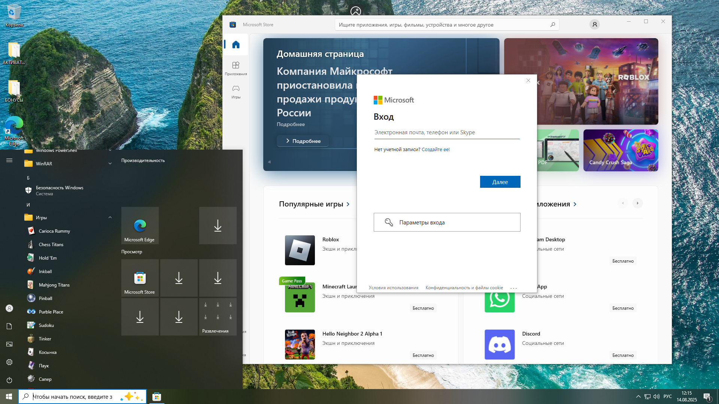This screenshot has width=719, height=404.
Task: Open Minecraft Launcher icon in Store
Action: (x=300, y=297)
